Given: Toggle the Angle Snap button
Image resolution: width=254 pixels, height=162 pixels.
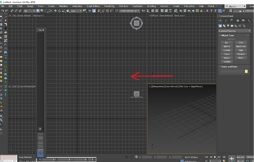Looking at the screenshot, I should (103, 11).
